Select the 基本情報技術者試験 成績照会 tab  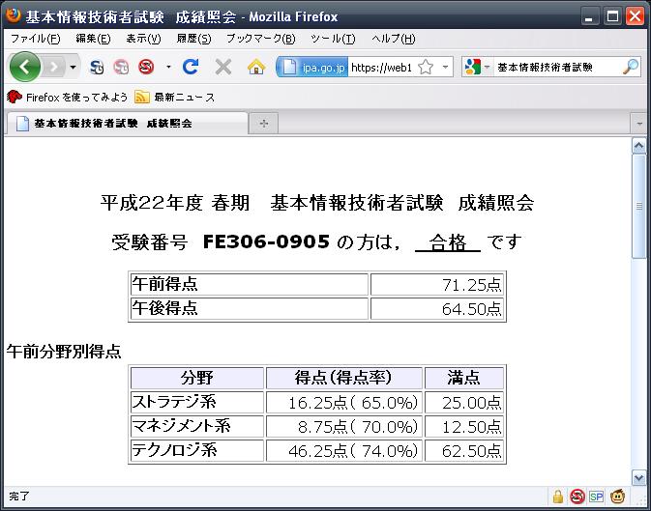pos(127,124)
